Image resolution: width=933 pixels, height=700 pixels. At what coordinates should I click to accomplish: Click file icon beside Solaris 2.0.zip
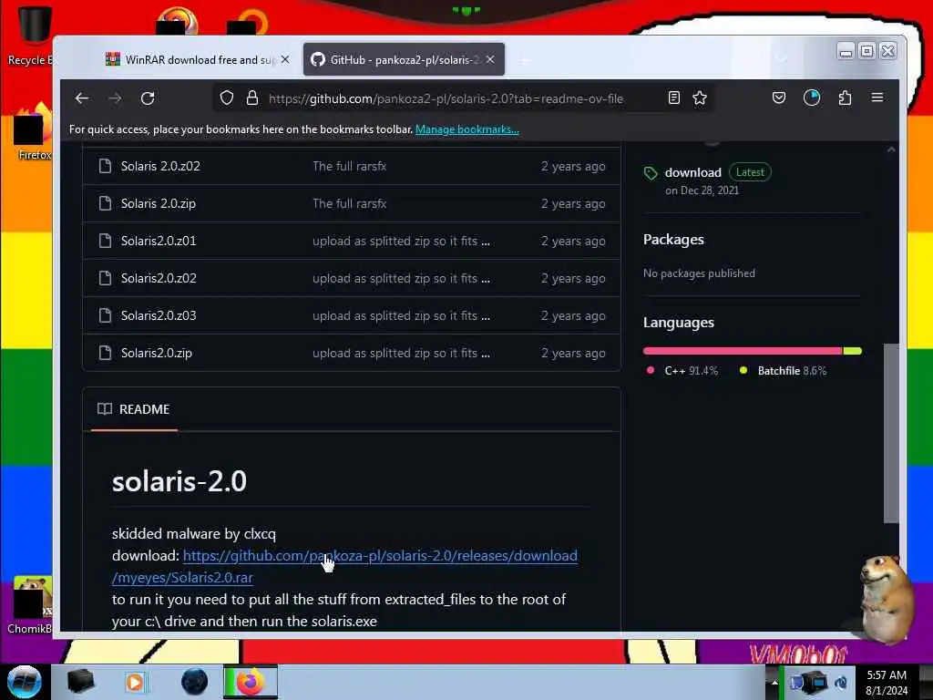106,203
